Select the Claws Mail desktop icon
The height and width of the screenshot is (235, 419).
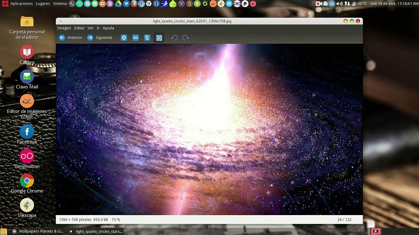(27, 80)
